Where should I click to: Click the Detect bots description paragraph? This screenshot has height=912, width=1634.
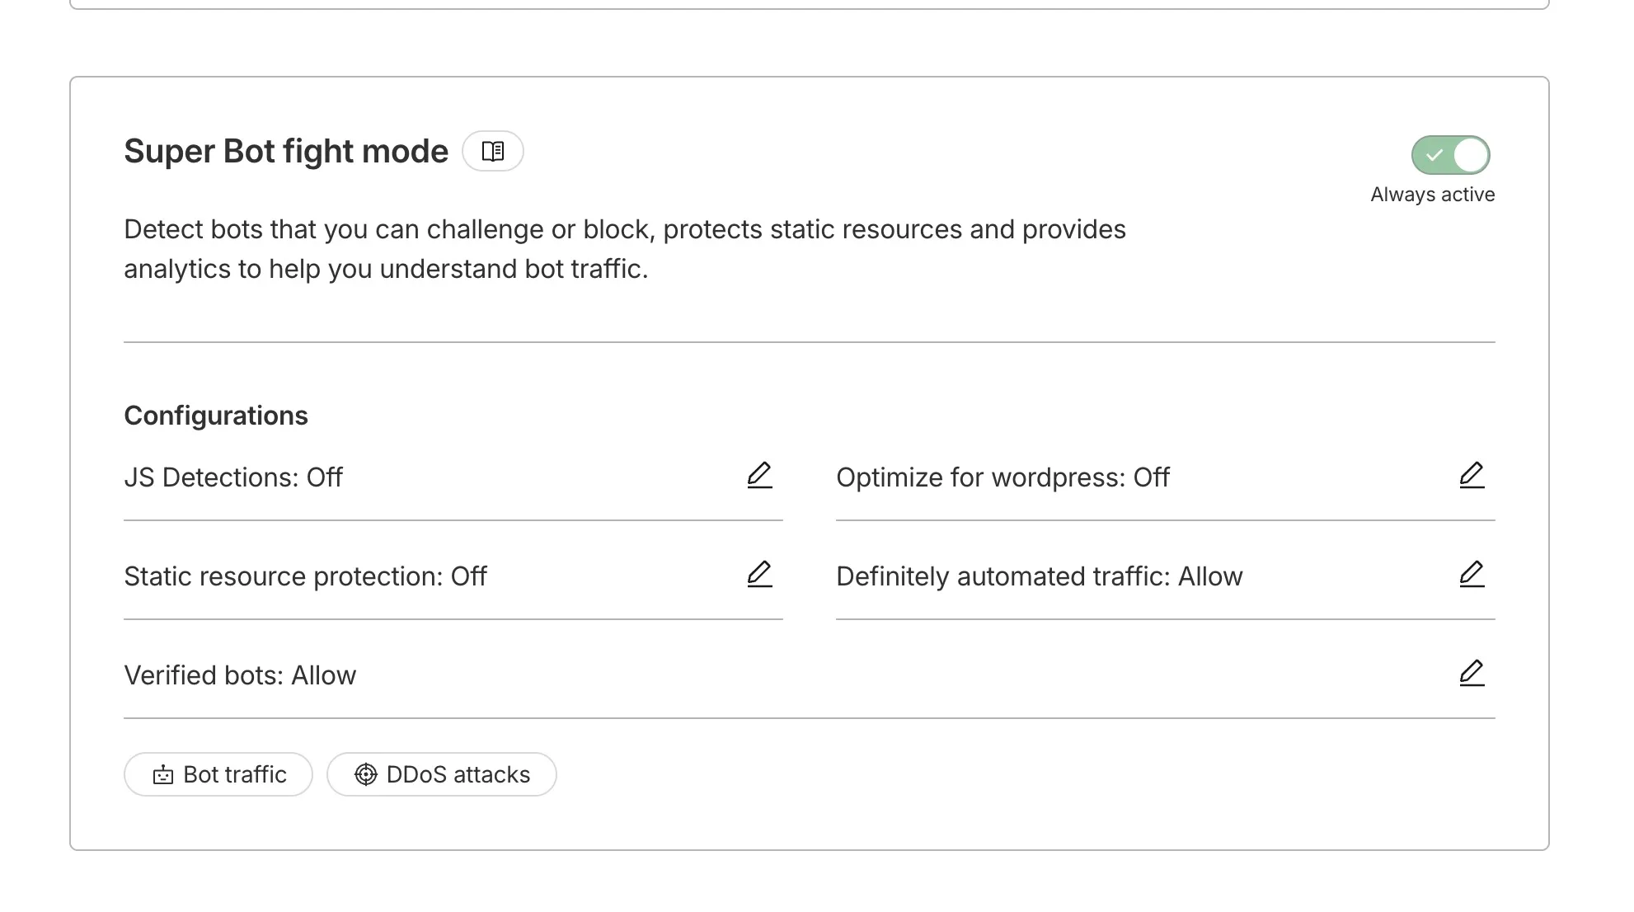624,249
